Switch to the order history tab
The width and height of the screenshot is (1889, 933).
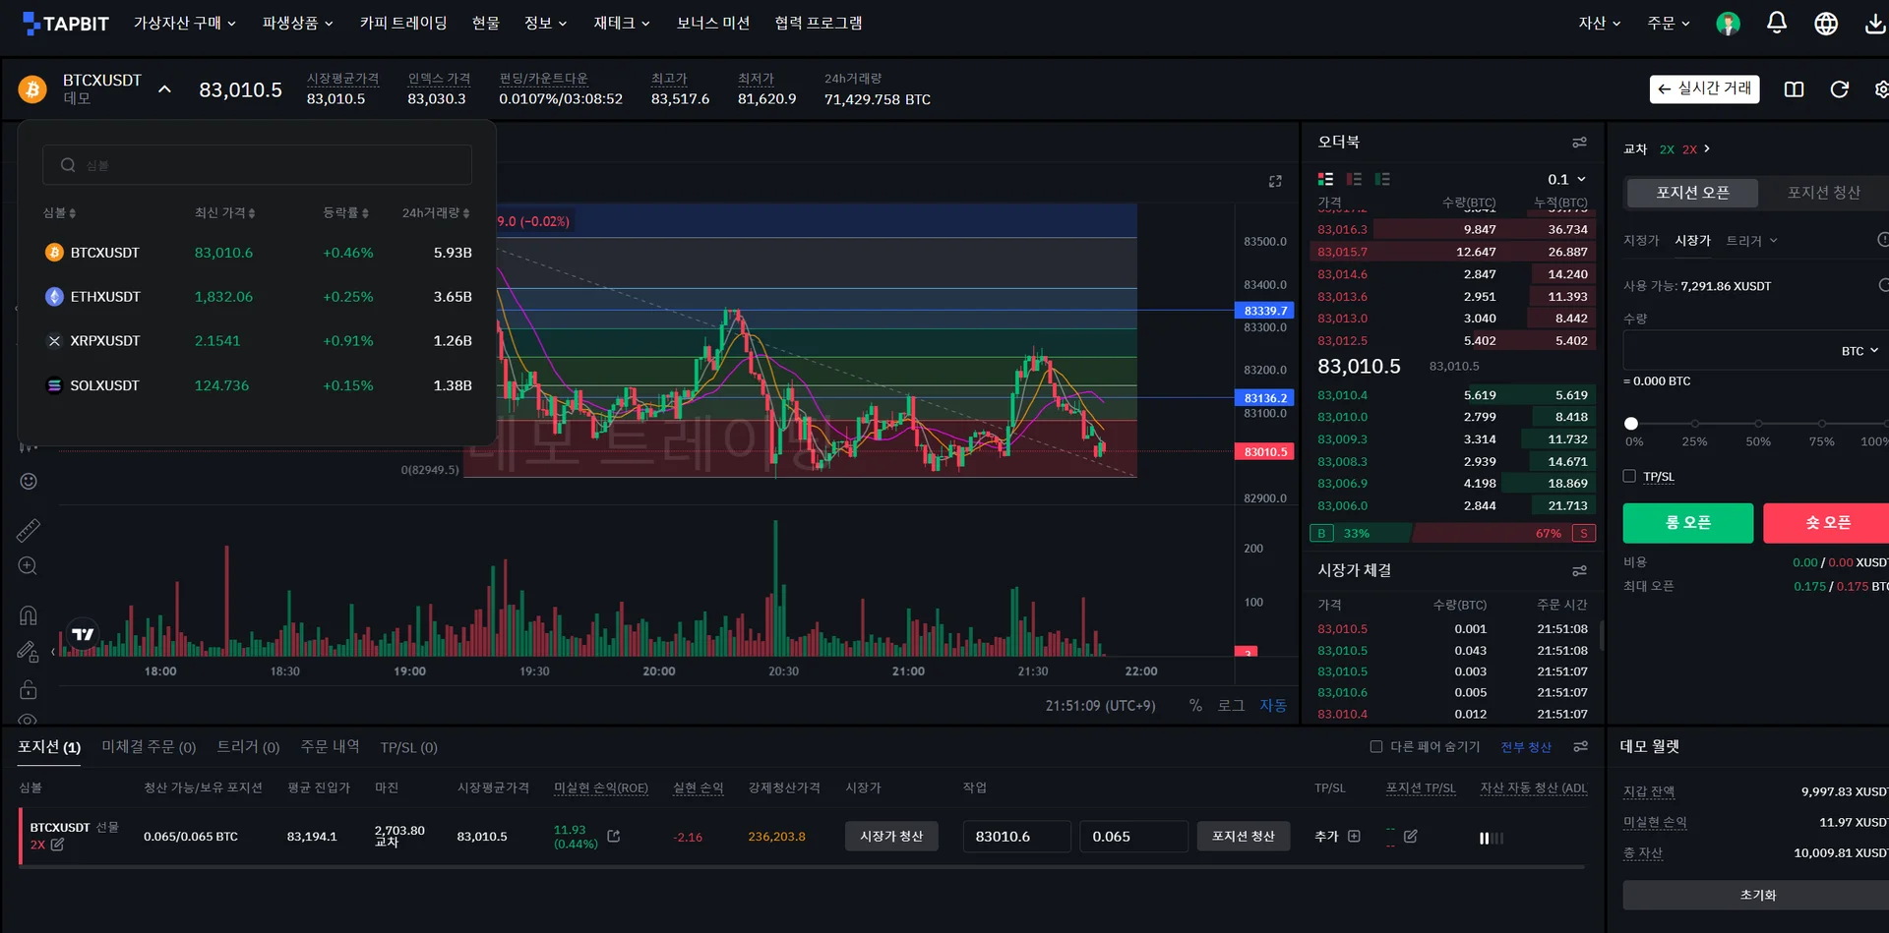330,747
